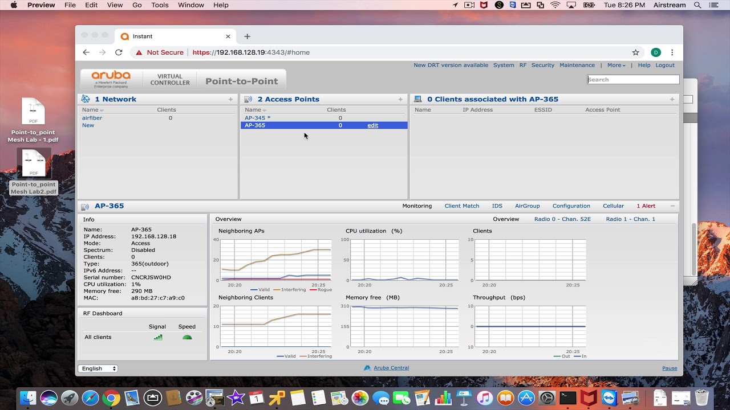730x410 pixels.
Task: Go back in the Chrome browser
Action: [x=86, y=52]
